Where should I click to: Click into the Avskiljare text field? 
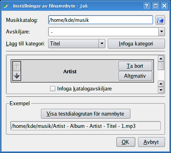pyautogui.click(x=103, y=32)
